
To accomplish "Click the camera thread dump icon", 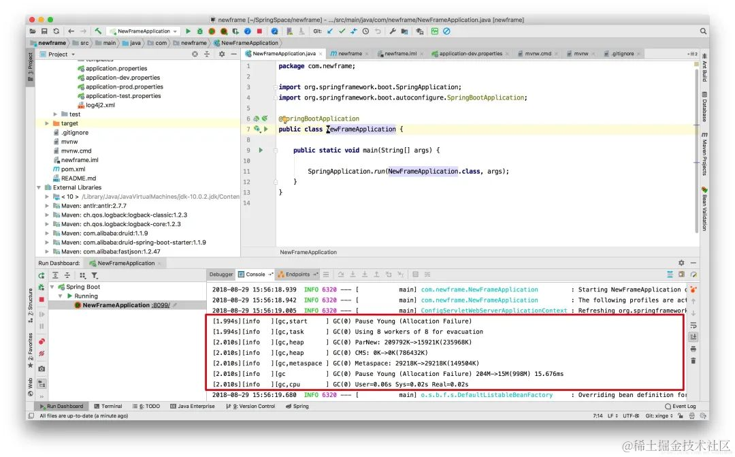I will (42, 368).
